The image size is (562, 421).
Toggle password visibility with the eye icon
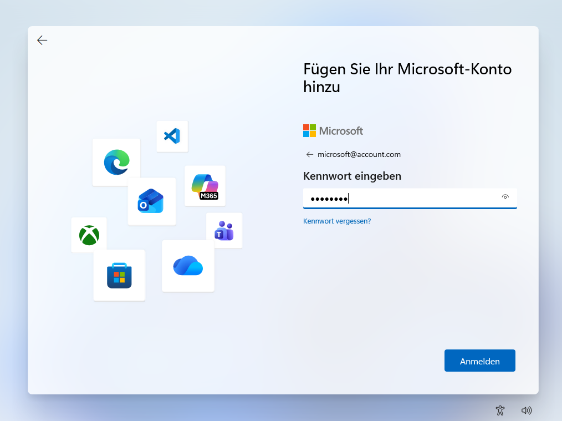pyautogui.click(x=505, y=197)
